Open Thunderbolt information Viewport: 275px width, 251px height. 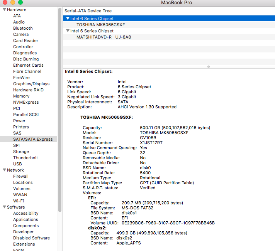25,158
